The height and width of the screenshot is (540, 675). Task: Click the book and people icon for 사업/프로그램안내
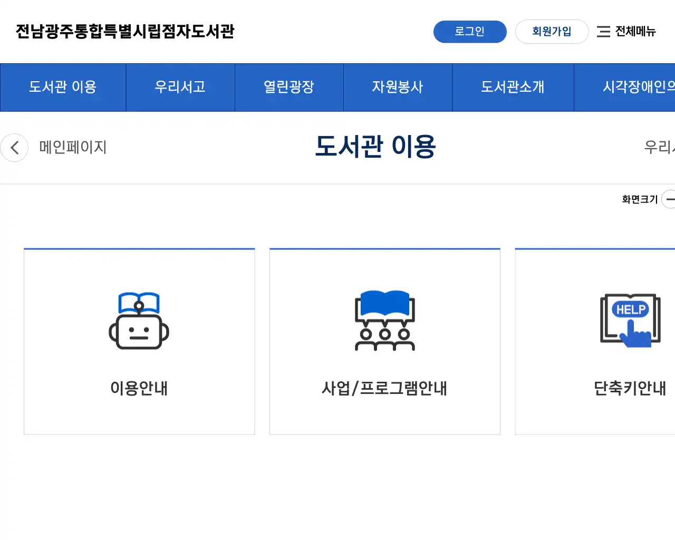(385, 320)
